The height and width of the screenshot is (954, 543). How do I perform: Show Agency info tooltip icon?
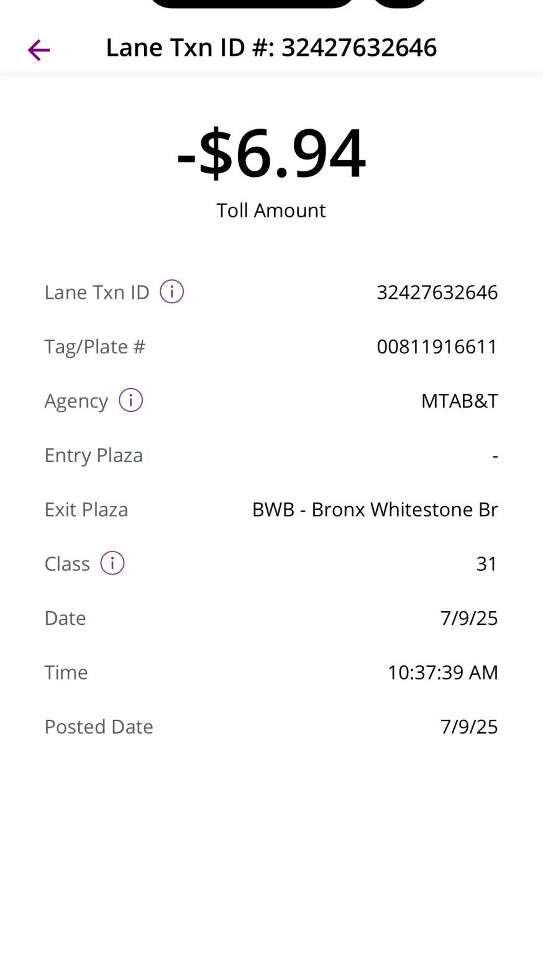point(130,400)
